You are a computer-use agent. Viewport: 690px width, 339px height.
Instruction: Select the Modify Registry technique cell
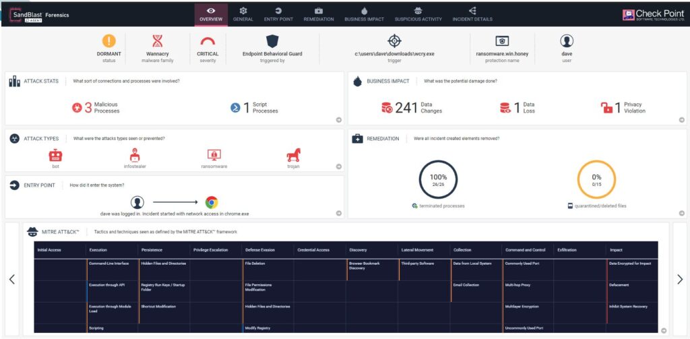[x=268, y=328]
